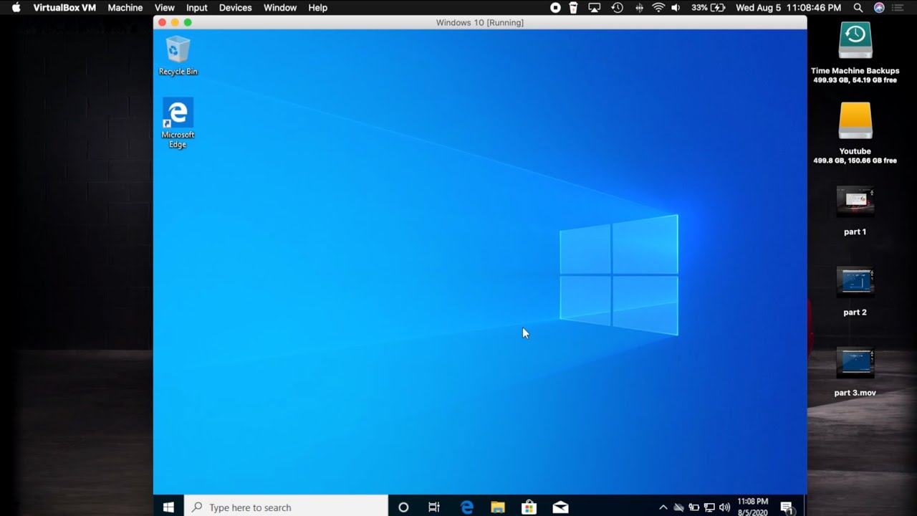Open macOS Notification Center list icon
Screen dimensions: 917x516
[898, 7]
